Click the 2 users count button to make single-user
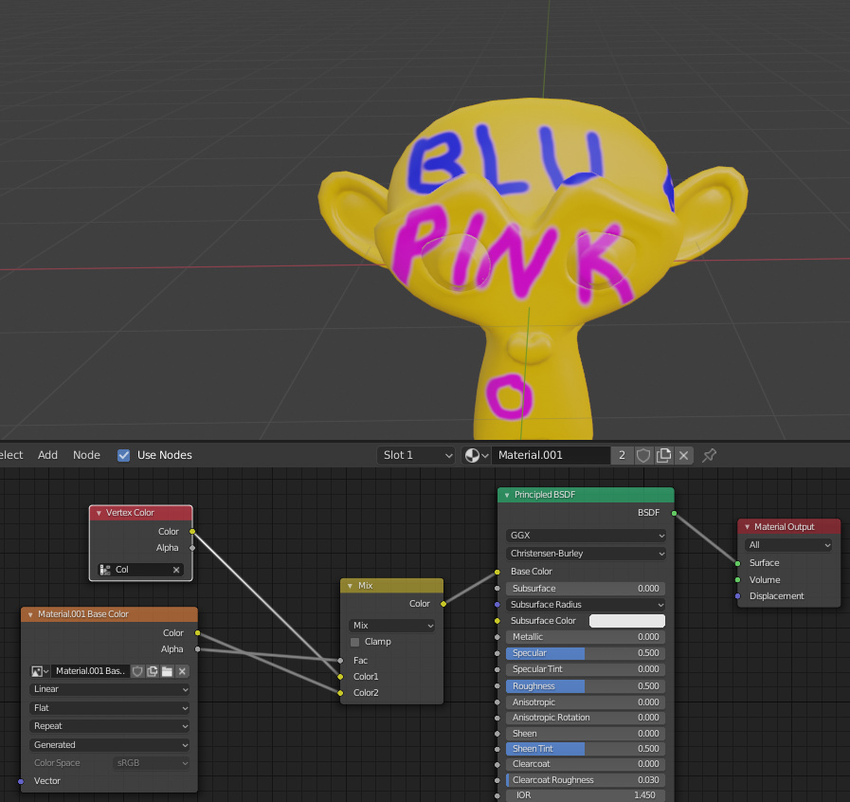Viewport: 850px width, 802px height. 622,455
